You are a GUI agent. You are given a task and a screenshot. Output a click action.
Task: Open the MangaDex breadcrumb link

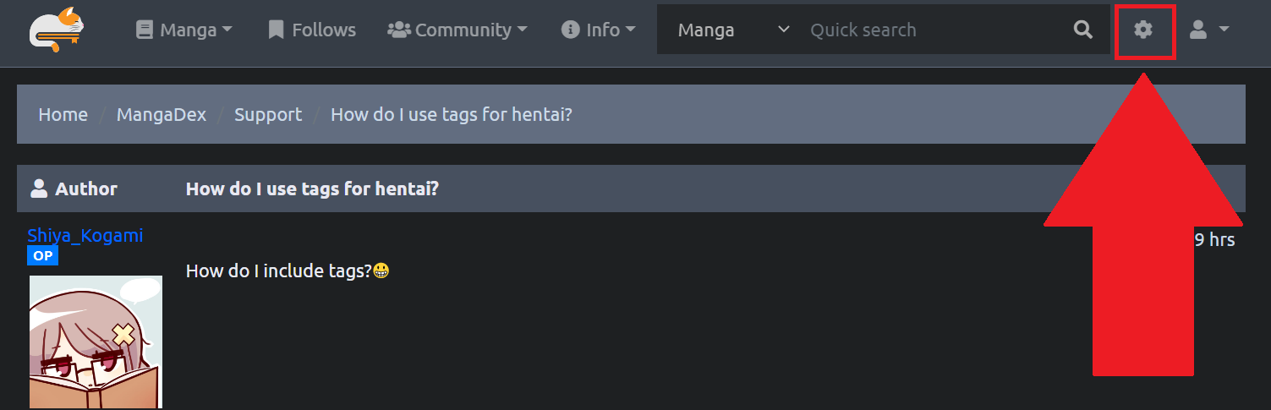161,114
